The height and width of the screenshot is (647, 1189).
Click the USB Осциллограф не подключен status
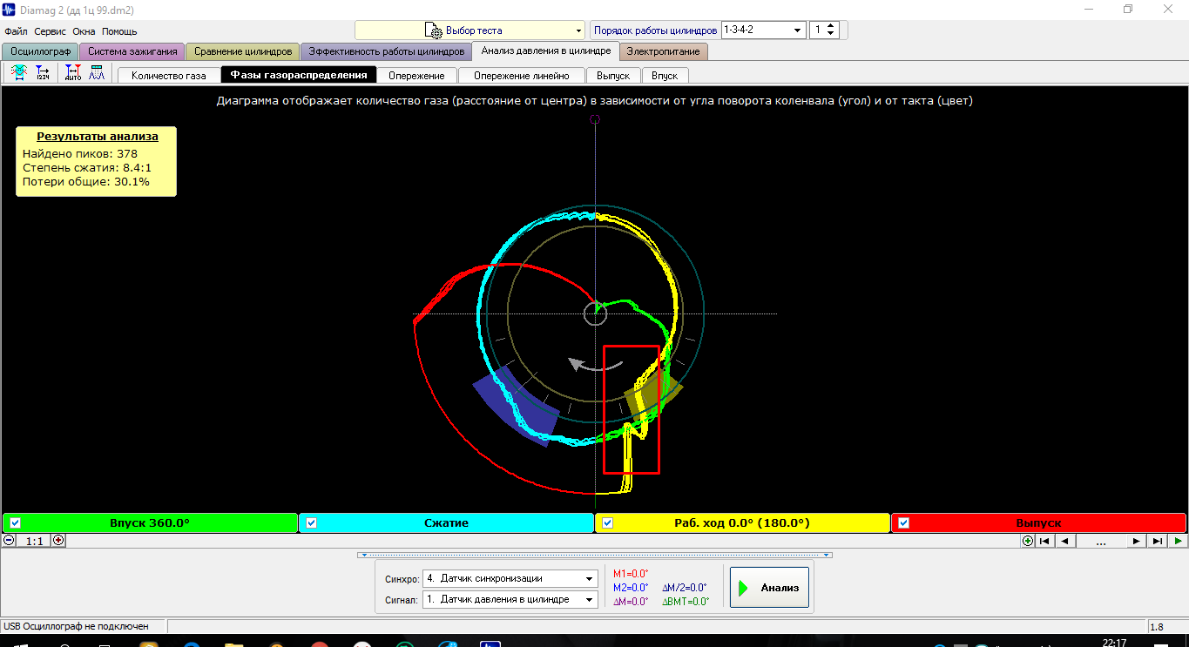[x=76, y=626]
